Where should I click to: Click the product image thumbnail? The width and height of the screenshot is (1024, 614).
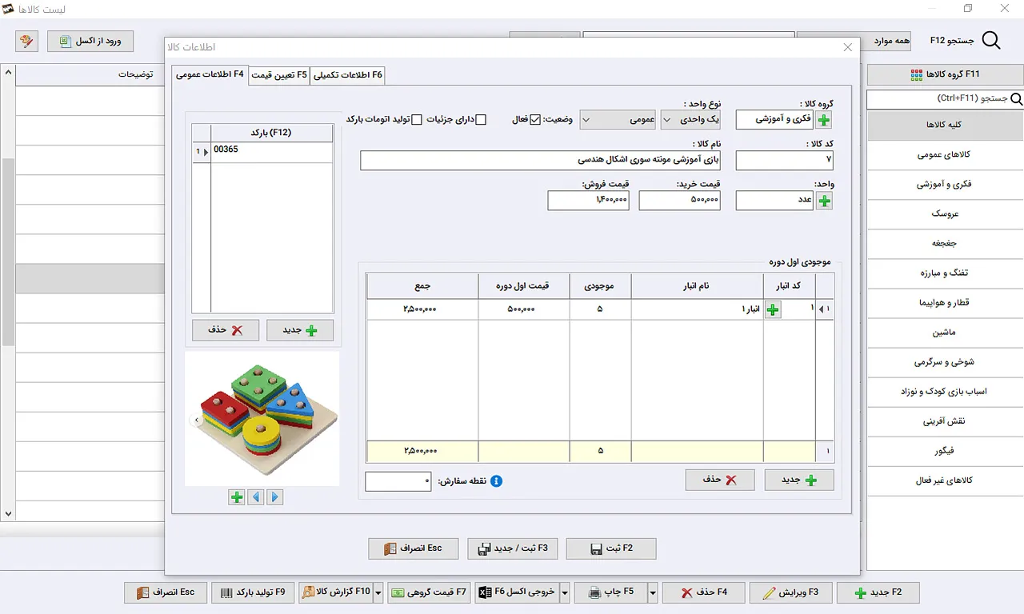point(262,418)
